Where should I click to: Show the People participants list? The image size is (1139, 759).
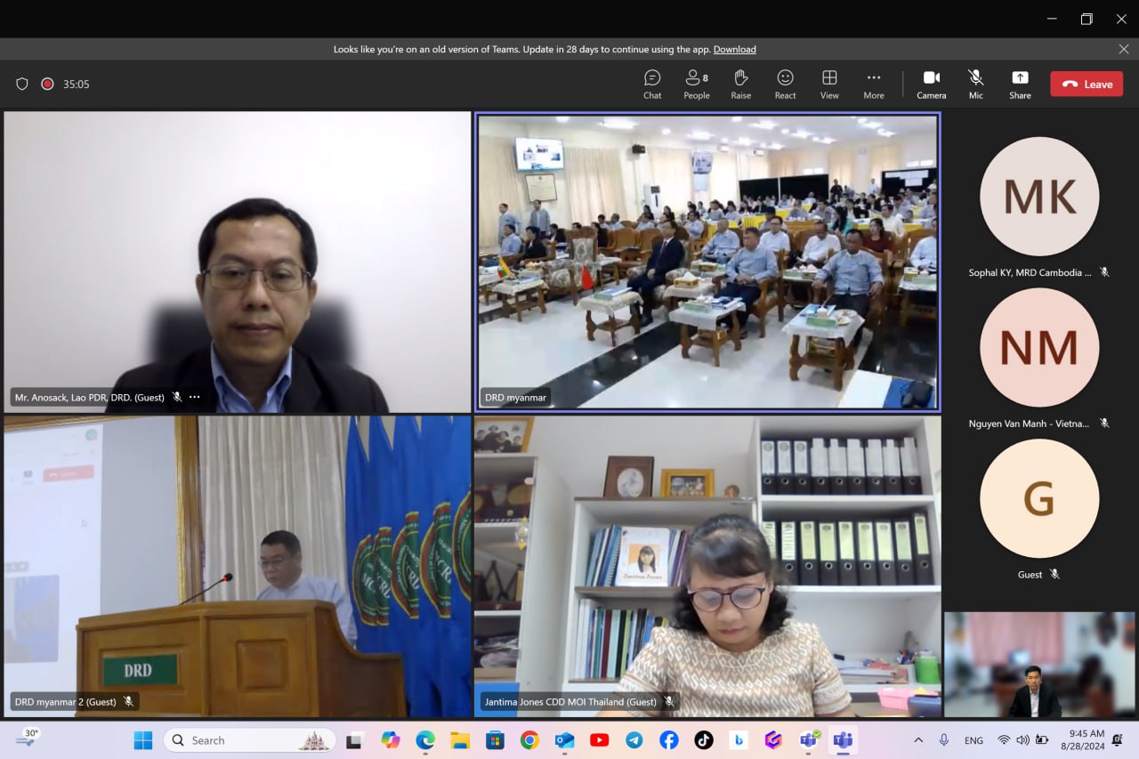(x=696, y=84)
